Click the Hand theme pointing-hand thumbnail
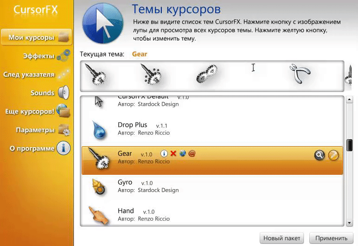Viewport: 358px width, 246px height. coord(99,215)
